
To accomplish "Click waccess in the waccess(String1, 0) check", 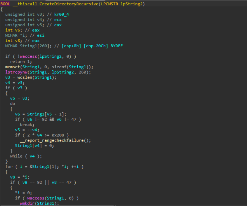I will pos(36,198).
